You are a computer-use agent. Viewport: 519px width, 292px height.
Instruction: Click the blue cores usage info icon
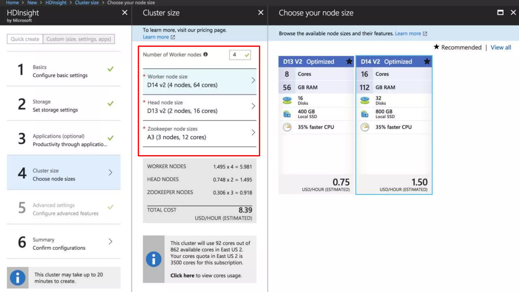tap(154, 259)
